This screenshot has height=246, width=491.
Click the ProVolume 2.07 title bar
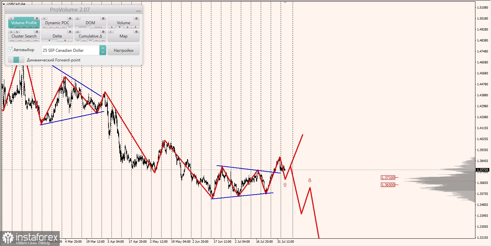(74, 10)
